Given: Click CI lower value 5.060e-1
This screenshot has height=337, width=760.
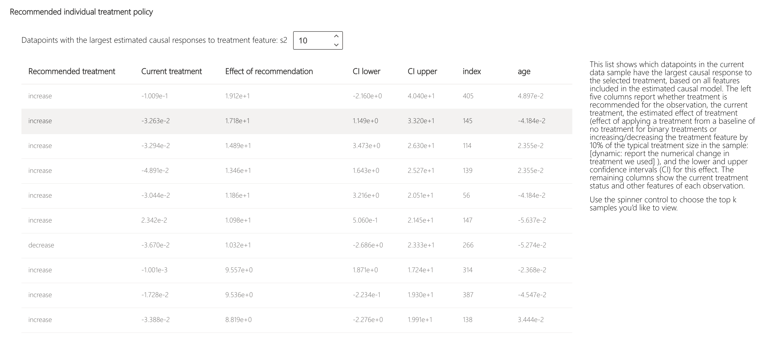Looking at the screenshot, I should coord(365,221).
